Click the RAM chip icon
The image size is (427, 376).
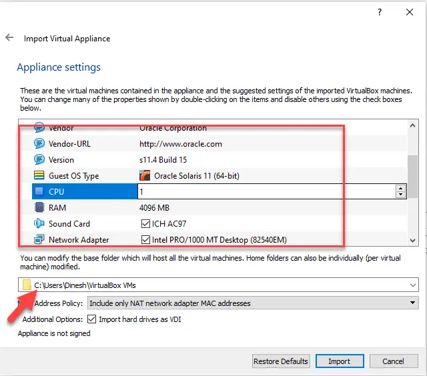coord(39,207)
